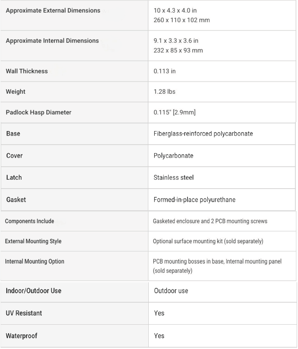This screenshot has height=349, width=298.
Task: Click the Wall Thickness row label
Action: click(27, 71)
